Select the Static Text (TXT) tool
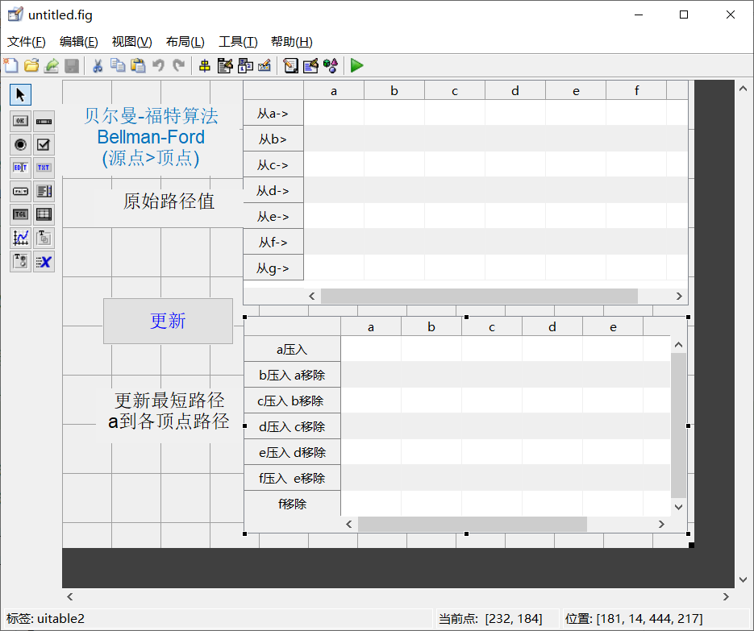The height and width of the screenshot is (631, 754). [43, 168]
